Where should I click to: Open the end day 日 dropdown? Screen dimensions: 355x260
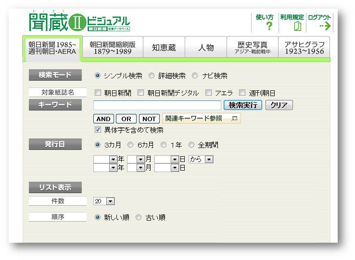click(166, 168)
